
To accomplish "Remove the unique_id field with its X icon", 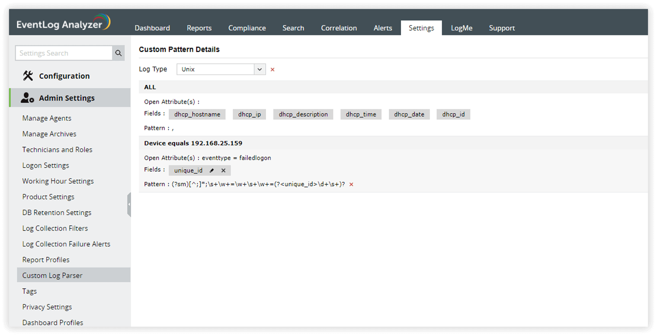I will tap(223, 171).
